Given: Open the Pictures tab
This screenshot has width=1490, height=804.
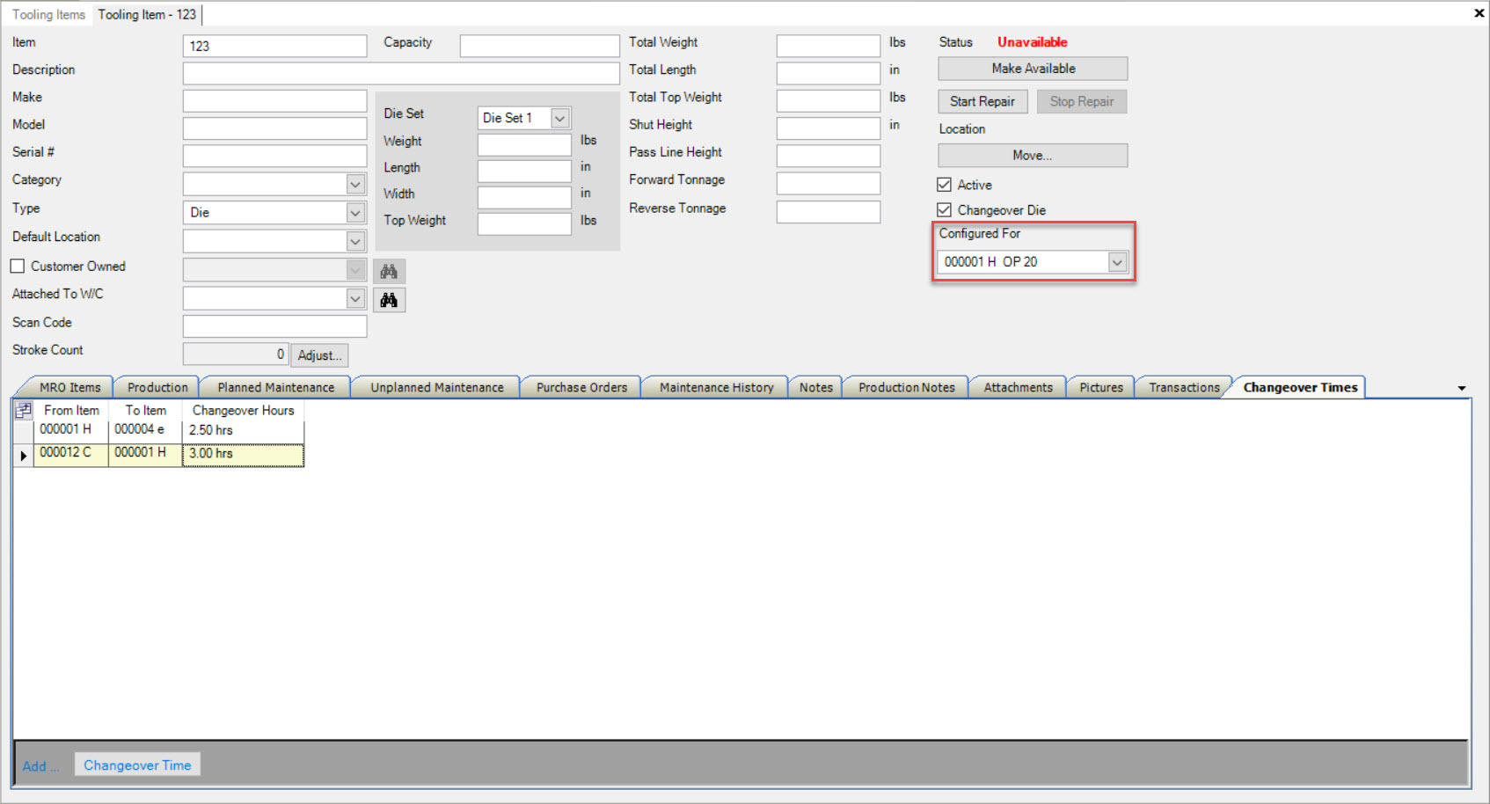Looking at the screenshot, I should pos(1100,387).
